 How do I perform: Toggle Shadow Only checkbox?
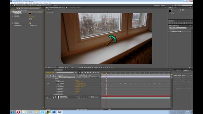coord(29,25)
